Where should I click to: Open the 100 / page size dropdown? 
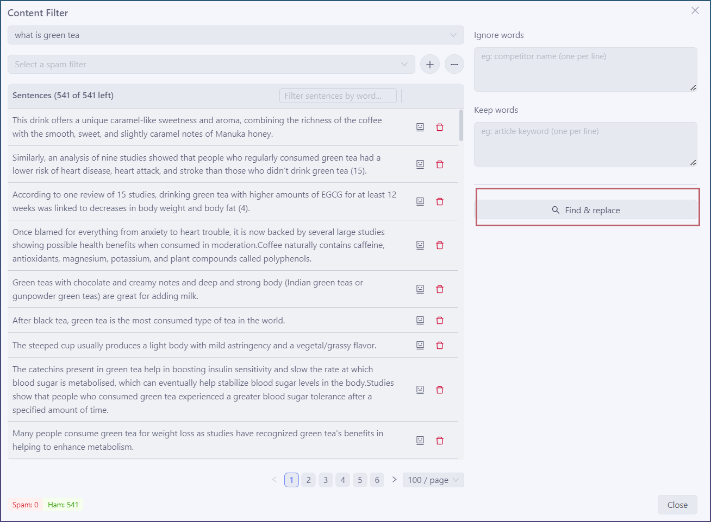(433, 480)
